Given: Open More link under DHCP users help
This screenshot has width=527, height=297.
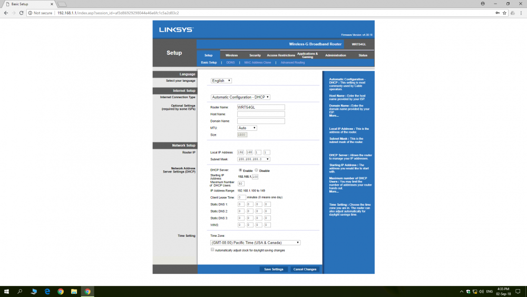Looking at the screenshot, I should coord(334,191).
